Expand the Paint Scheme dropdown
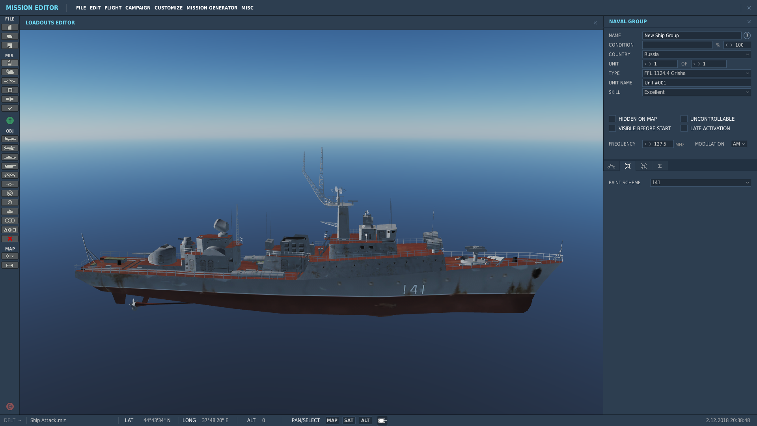The image size is (757, 426). pyautogui.click(x=700, y=183)
